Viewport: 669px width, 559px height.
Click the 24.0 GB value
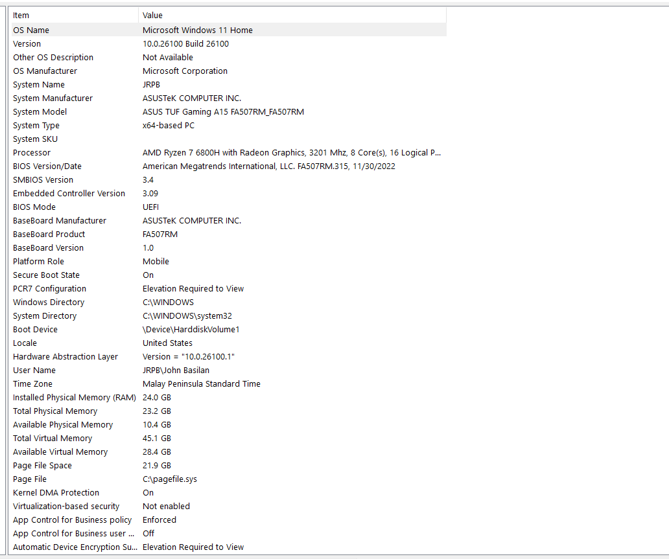pyautogui.click(x=157, y=398)
